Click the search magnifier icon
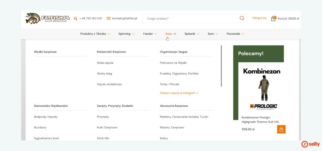The width and height of the screenshot is (322, 151). pyautogui.click(x=242, y=18)
